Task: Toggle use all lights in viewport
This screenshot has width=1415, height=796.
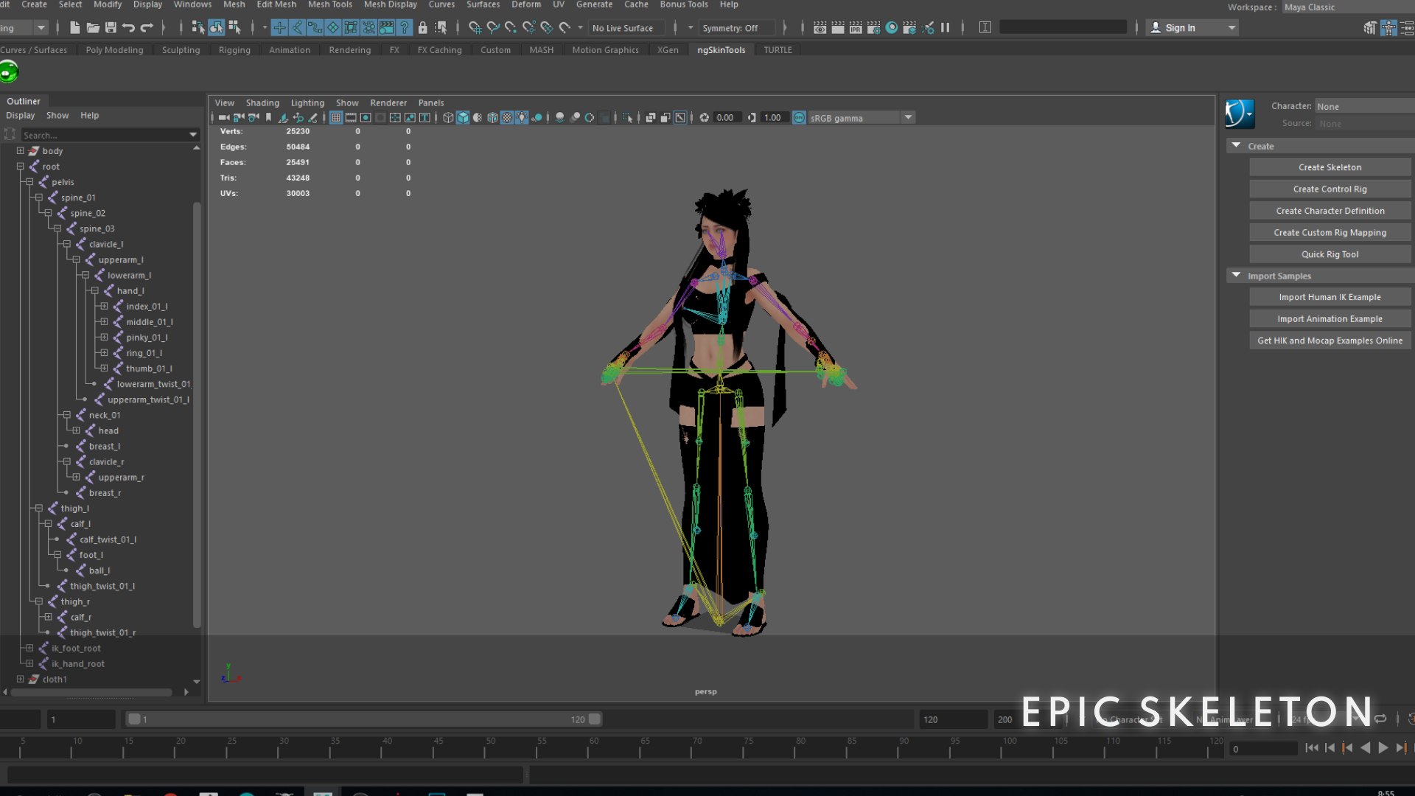Action: click(522, 118)
